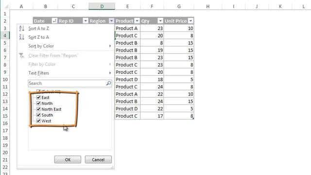Image resolution: width=311 pixels, height=175 pixels.
Task: Click the magnifier icon in Search box
Action: [108, 83]
